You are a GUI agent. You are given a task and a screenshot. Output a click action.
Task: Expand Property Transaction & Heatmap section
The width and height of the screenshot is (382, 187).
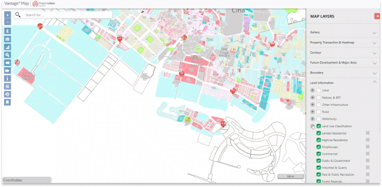(343, 42)
